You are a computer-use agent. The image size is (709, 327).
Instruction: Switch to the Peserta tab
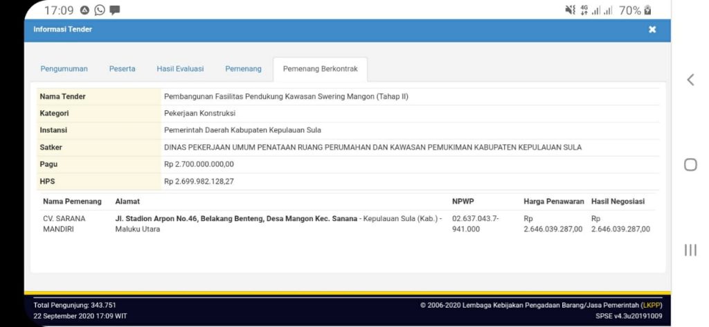click(122, 69)
